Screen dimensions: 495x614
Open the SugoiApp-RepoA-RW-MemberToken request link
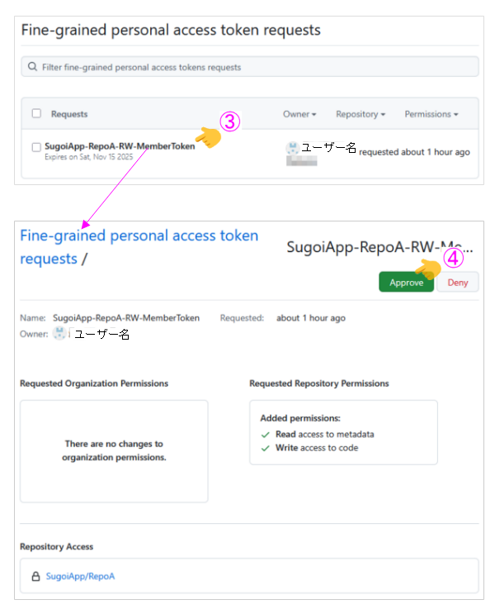[x=120, y=145]
